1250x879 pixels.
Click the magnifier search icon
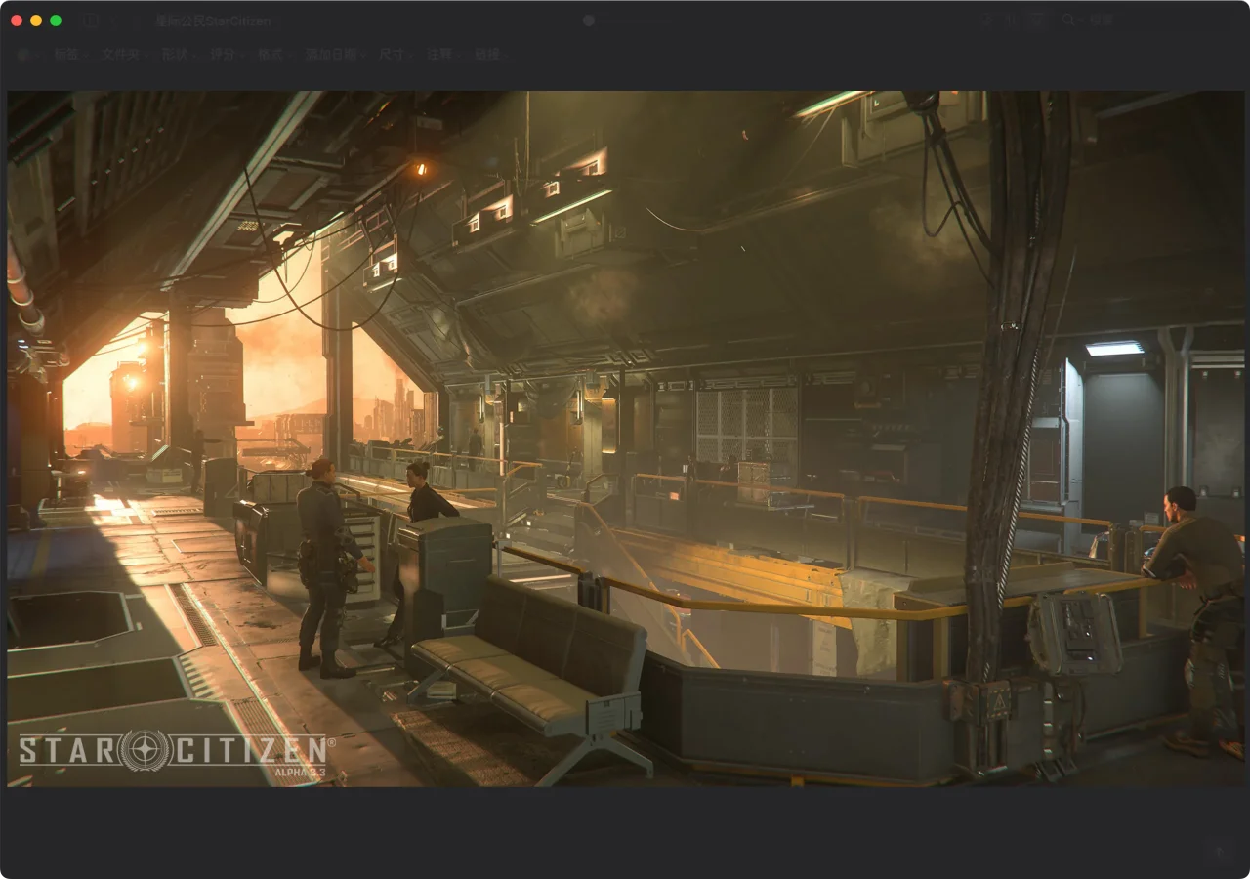coord(1068,20)
